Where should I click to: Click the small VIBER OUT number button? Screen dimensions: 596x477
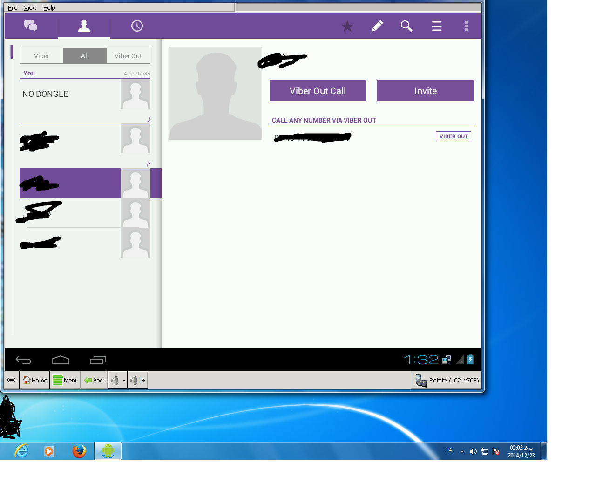(453, 136)
